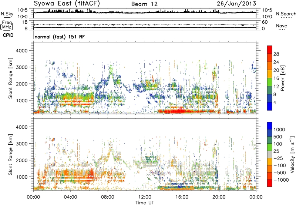Click the '16:00' time axis tick
The width and height of the screenshot is (296, 205).
point(182,197)
